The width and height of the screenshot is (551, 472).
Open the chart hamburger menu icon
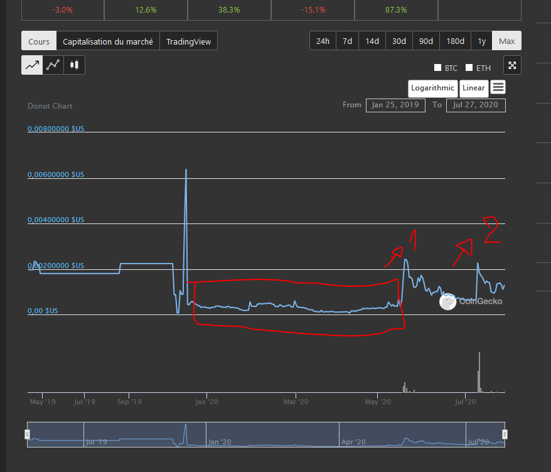point(498,87)
